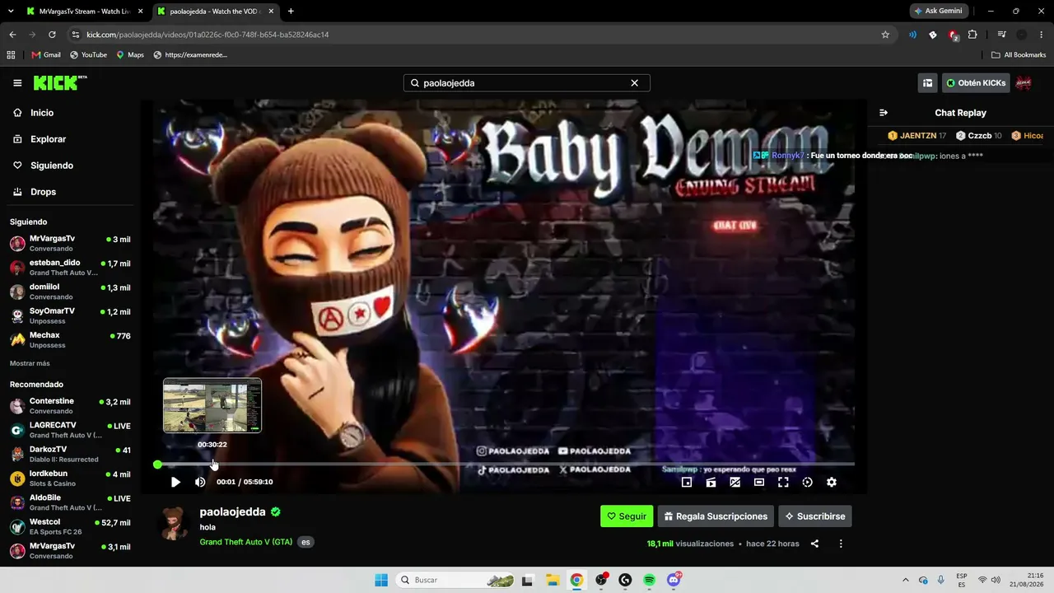Clear the paolaojedda search text
1054x593 pixels.
(634, 83)
